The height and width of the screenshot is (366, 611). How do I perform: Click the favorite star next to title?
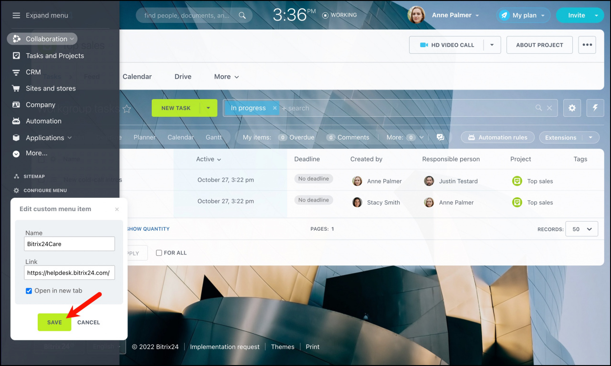(x=126, y=109)
